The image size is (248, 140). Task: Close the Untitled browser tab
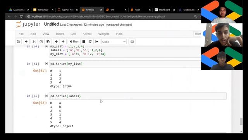coord(101,10)
